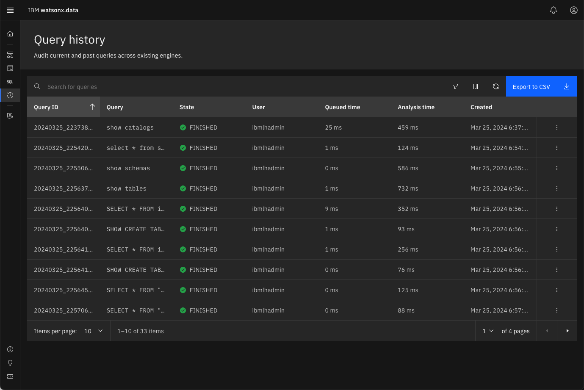Open overflow menu for 88 ms row
The width and height of the screenshot is (584, 390).
(x=557, y=310)
